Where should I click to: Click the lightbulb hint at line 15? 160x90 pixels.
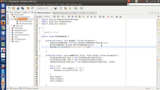tap(37, 24)
